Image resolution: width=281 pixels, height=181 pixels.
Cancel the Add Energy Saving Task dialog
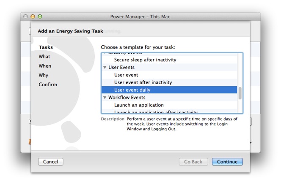[50, 162]
